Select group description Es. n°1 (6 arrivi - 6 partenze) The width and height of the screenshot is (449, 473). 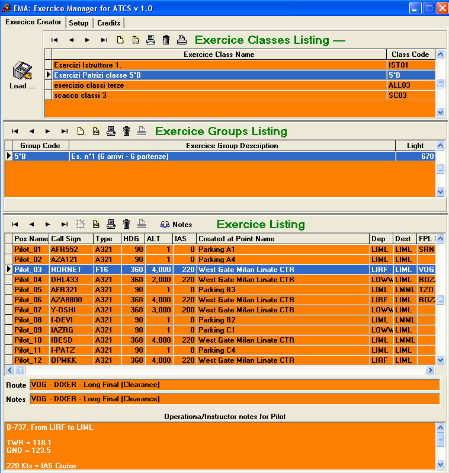coord(232,156)
